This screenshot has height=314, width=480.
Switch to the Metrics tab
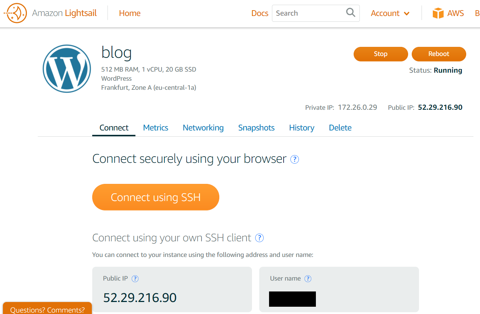coord(155,128)
